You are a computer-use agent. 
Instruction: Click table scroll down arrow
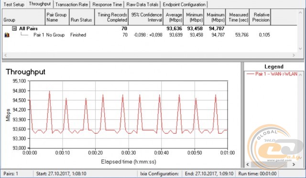point(300,49)
